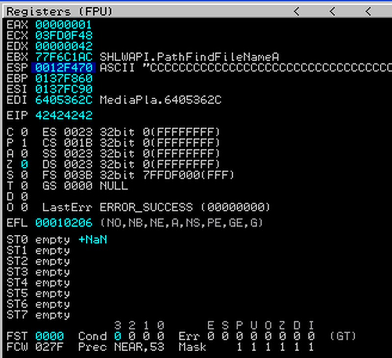Click the EDI value 6405362C
The image size is (392, 358).
(63, 100)
